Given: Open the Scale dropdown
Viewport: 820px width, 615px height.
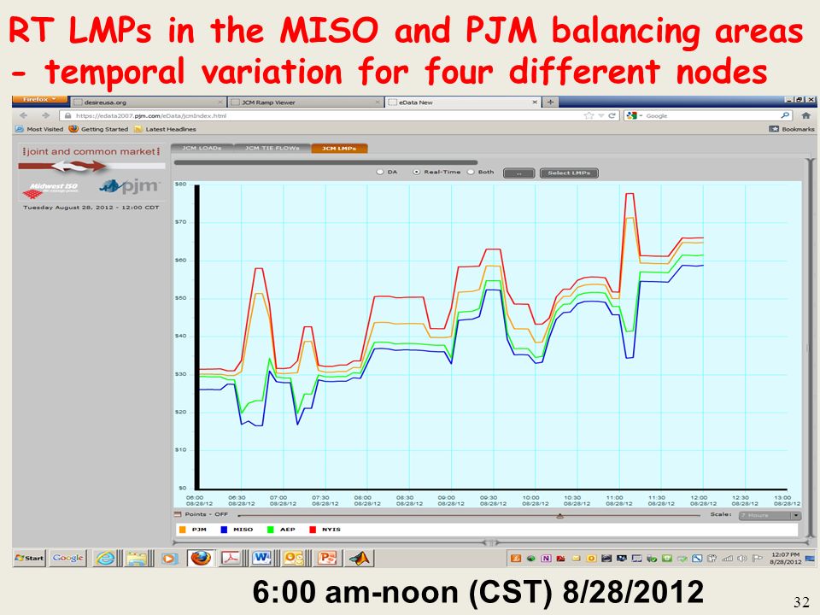Looking at the screenshot, I should (x=770, y=516).
